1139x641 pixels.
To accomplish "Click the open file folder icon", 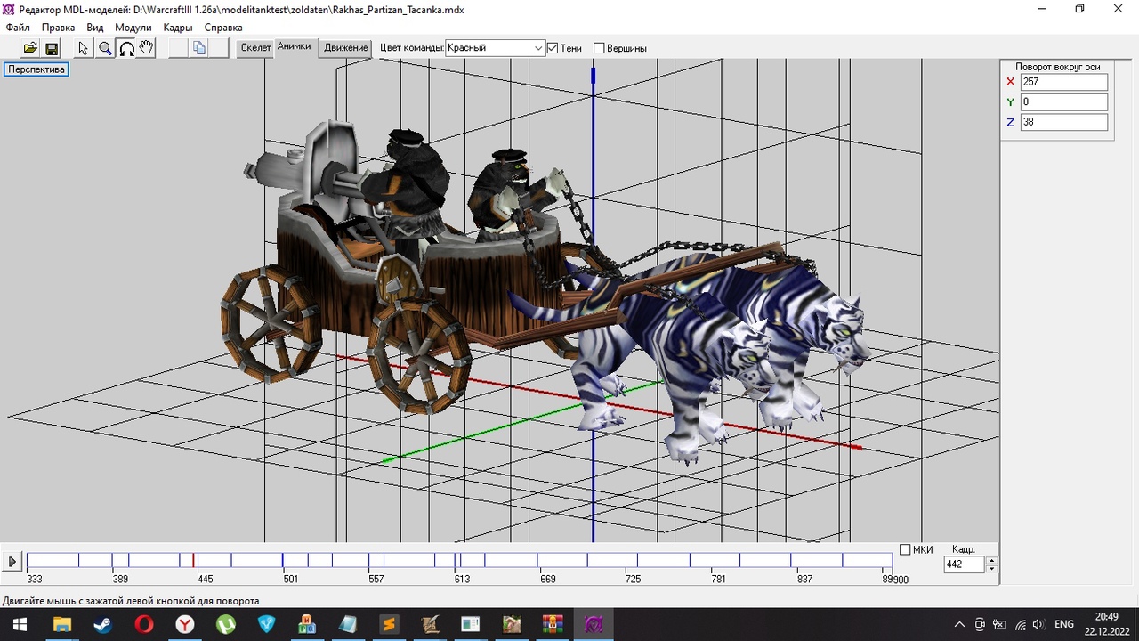I will point(30,48).
